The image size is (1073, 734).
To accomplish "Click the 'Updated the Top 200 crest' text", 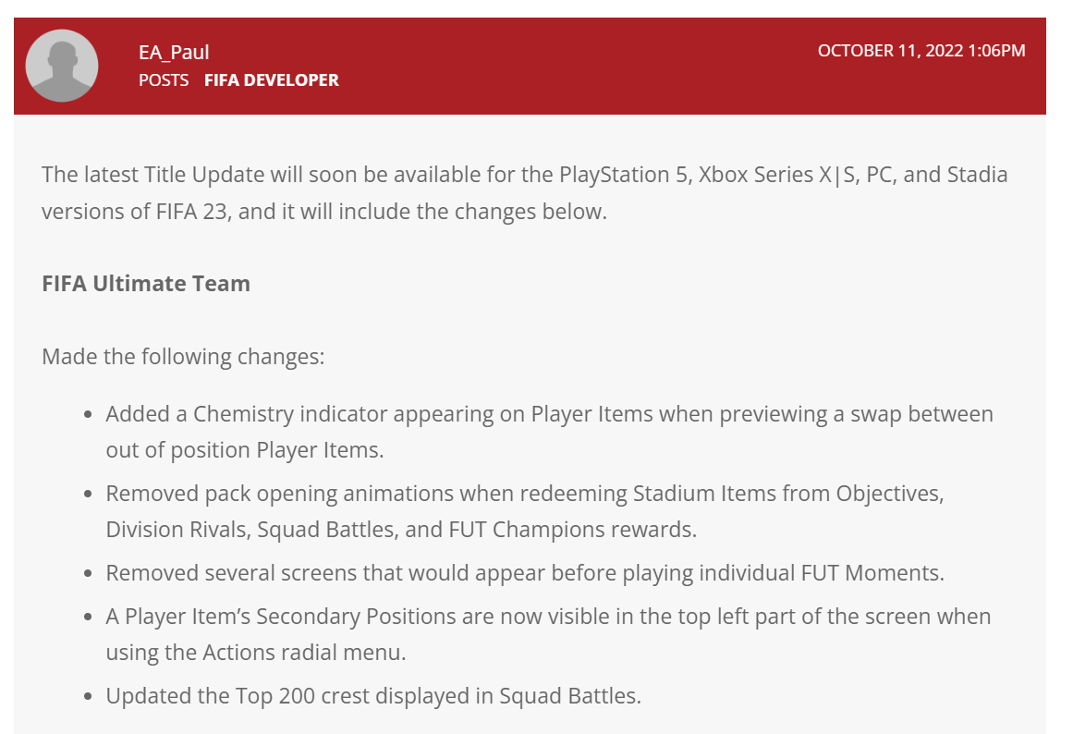I will pyautogui.click(x=373, y=696).
